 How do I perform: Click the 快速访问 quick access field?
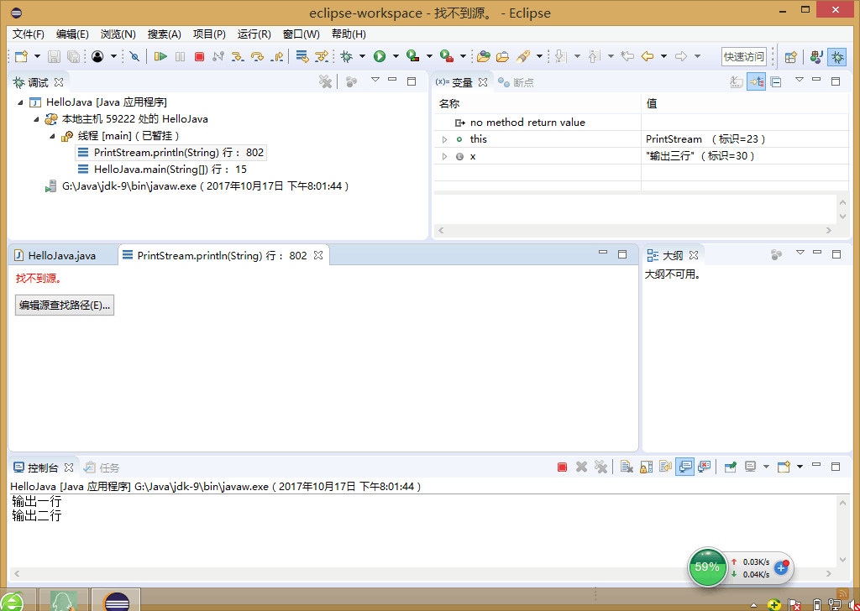(744, 56)
